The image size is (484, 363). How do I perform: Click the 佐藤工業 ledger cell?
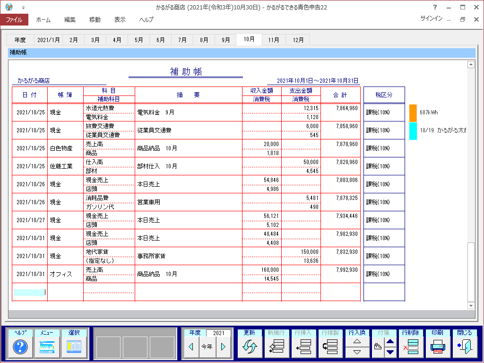coord(65,166)
